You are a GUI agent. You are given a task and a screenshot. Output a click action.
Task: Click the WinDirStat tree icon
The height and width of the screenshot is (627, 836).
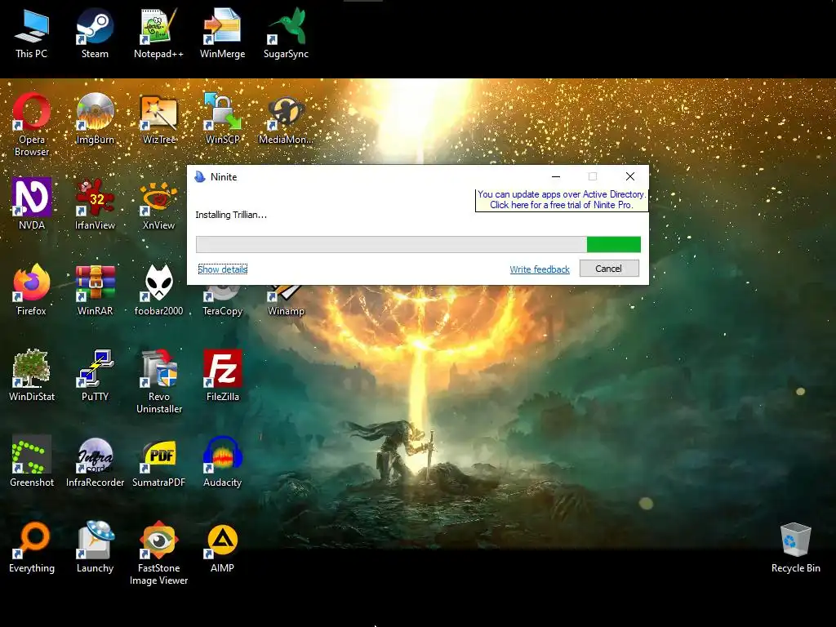[32, 368]
